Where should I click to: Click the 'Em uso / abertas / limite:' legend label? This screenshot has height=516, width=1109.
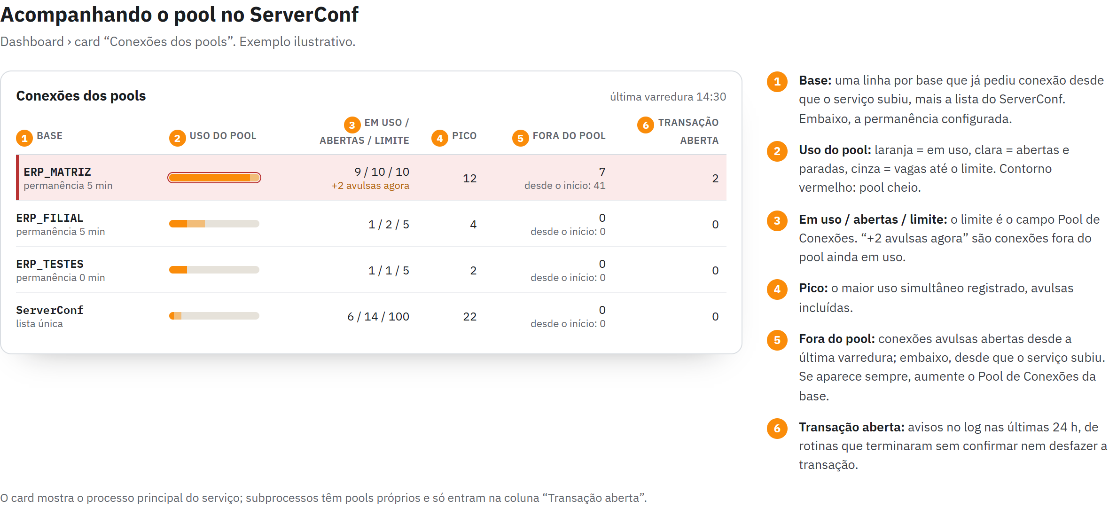pyautogui.click(x=873, y=219)
